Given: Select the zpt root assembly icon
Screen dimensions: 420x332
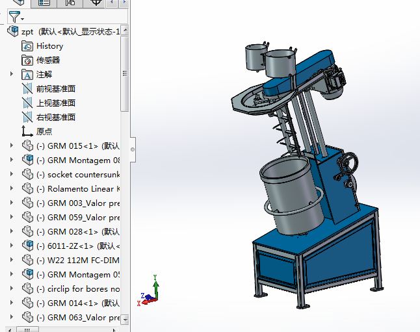Looking at the screenshot, I should [13, 31].
